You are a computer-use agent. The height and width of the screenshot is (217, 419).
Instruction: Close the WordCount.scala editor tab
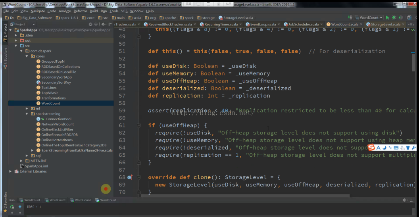(361, 24)
